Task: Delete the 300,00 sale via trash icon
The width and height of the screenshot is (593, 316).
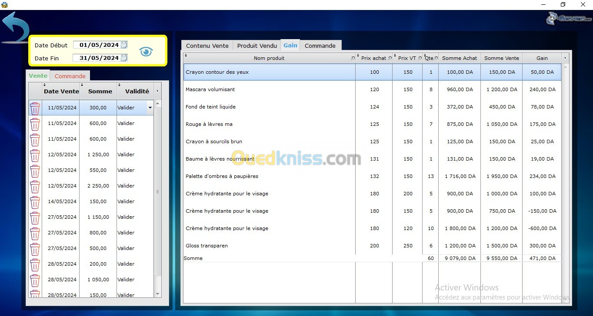Action: pos(35,108)
